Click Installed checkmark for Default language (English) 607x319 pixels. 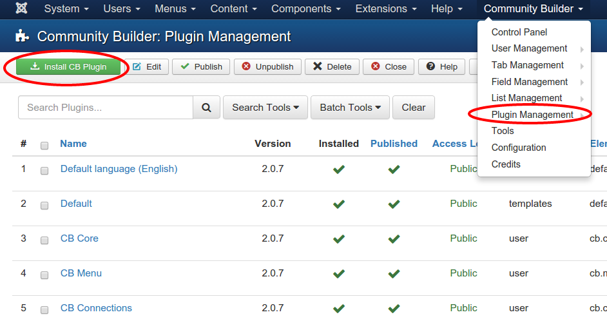(339, 169)
